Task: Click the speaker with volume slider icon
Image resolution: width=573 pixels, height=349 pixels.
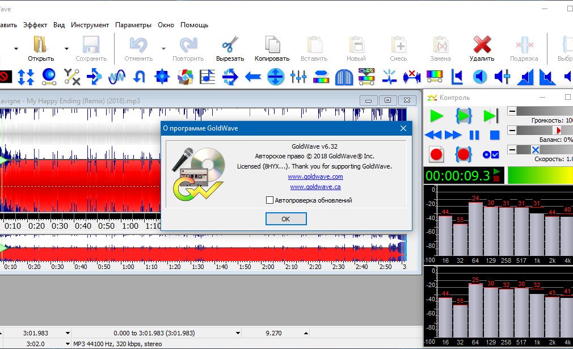Action: 503,77
